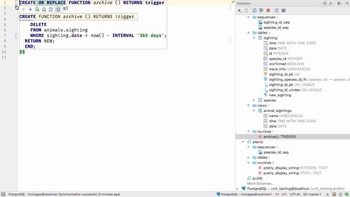Click the rollback icon in the diff popup

click(x=37, y=9)
